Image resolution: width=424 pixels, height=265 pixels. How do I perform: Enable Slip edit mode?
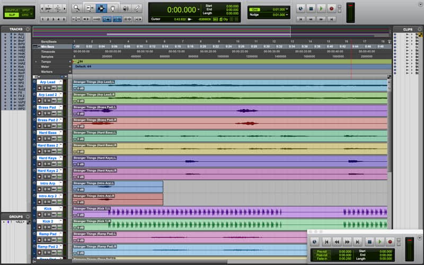(12, 15)
